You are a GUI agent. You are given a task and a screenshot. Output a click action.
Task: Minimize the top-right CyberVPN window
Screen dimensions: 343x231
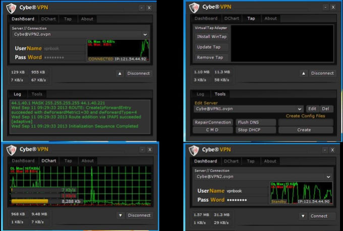(x=325, y=8)
